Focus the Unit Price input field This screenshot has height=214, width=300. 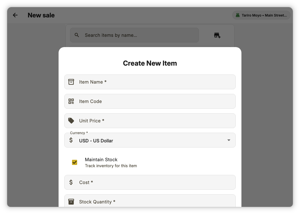[x=150, y=121]
